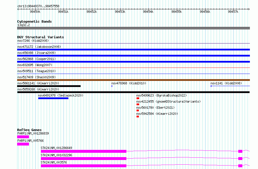Open the FARP1|NM_001286839 gene exon block
The width and height of the screenshot is (258, 169).
[x=23, y=137]
